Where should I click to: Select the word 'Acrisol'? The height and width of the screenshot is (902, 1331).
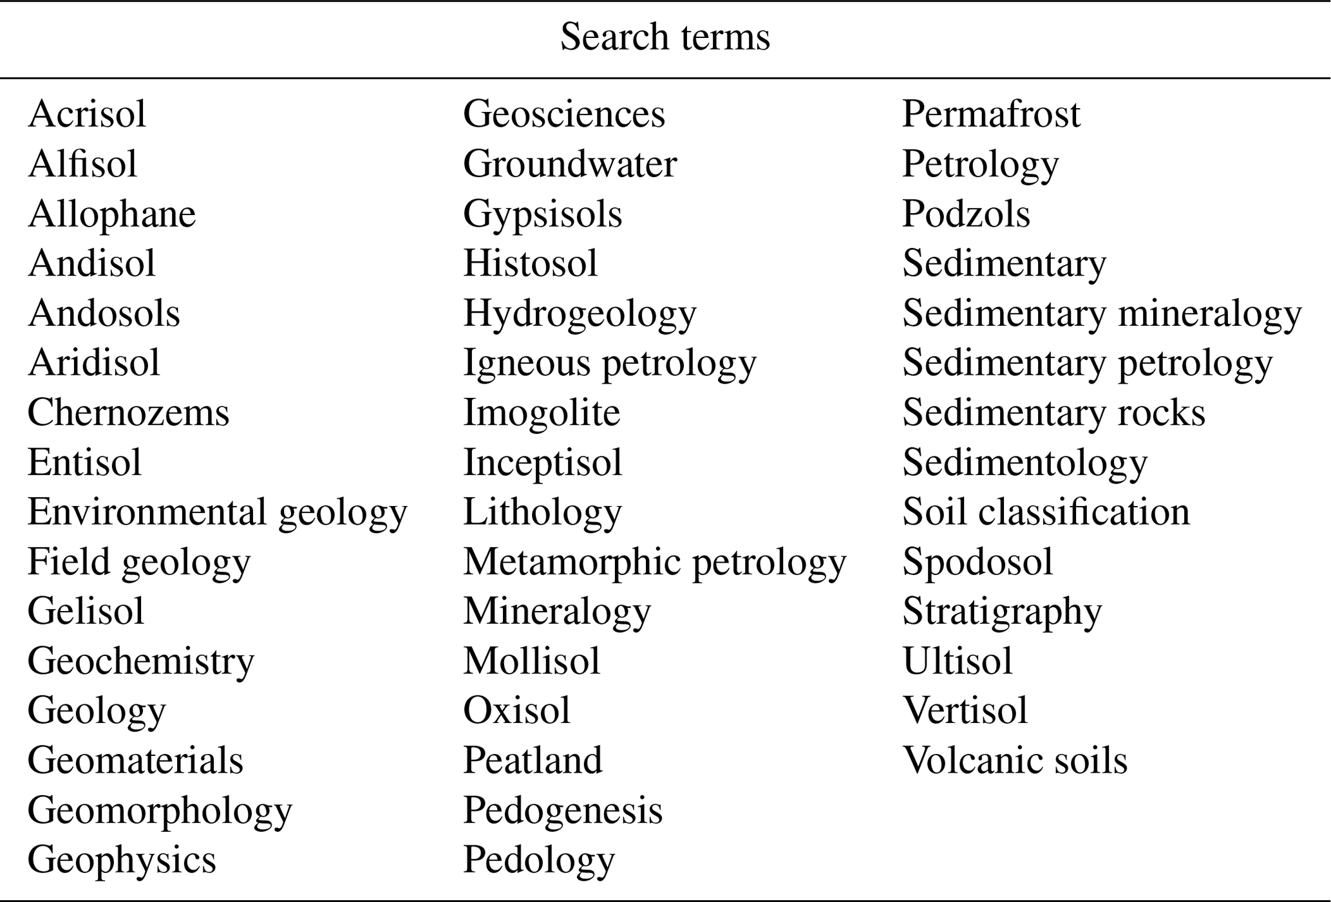click(87, 114)
